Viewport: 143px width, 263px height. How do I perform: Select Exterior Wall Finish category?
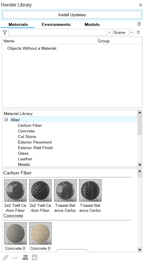[x=36, y=148]
